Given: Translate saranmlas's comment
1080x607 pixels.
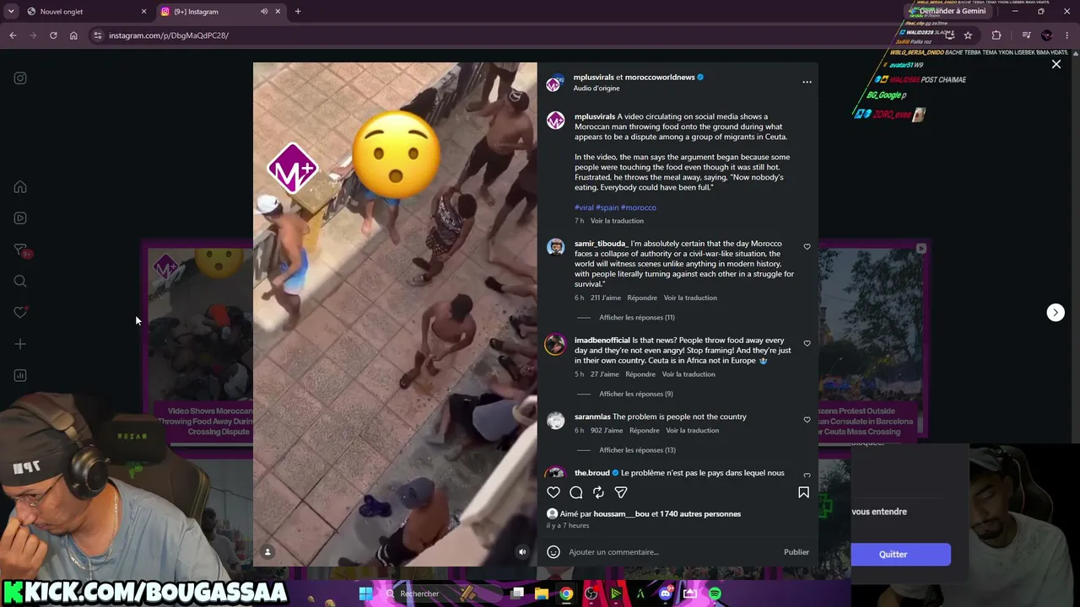Looking at the screenshot, I should [x=692, y=431].
